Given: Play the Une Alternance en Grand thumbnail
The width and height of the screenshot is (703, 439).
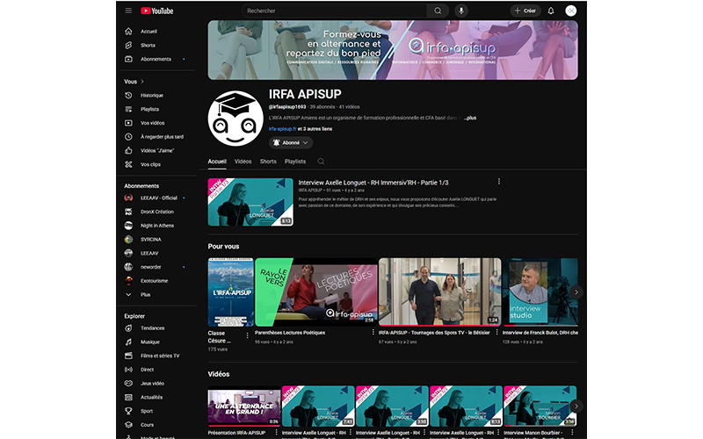Looking at the screenshot, I should [244, 407].
